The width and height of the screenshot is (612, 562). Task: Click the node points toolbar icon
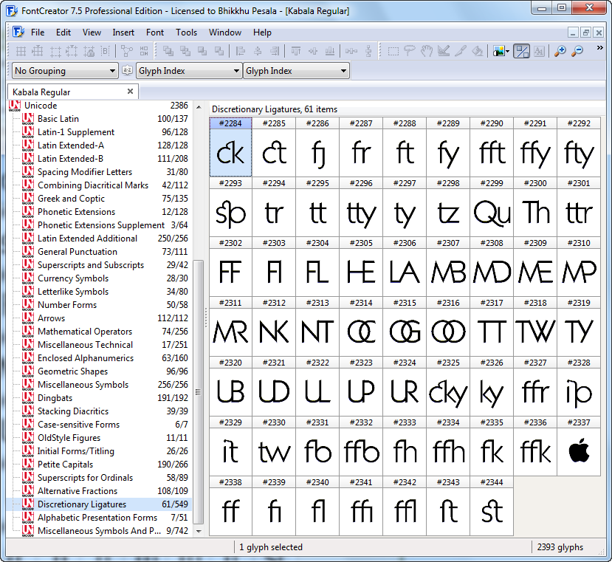127,51
